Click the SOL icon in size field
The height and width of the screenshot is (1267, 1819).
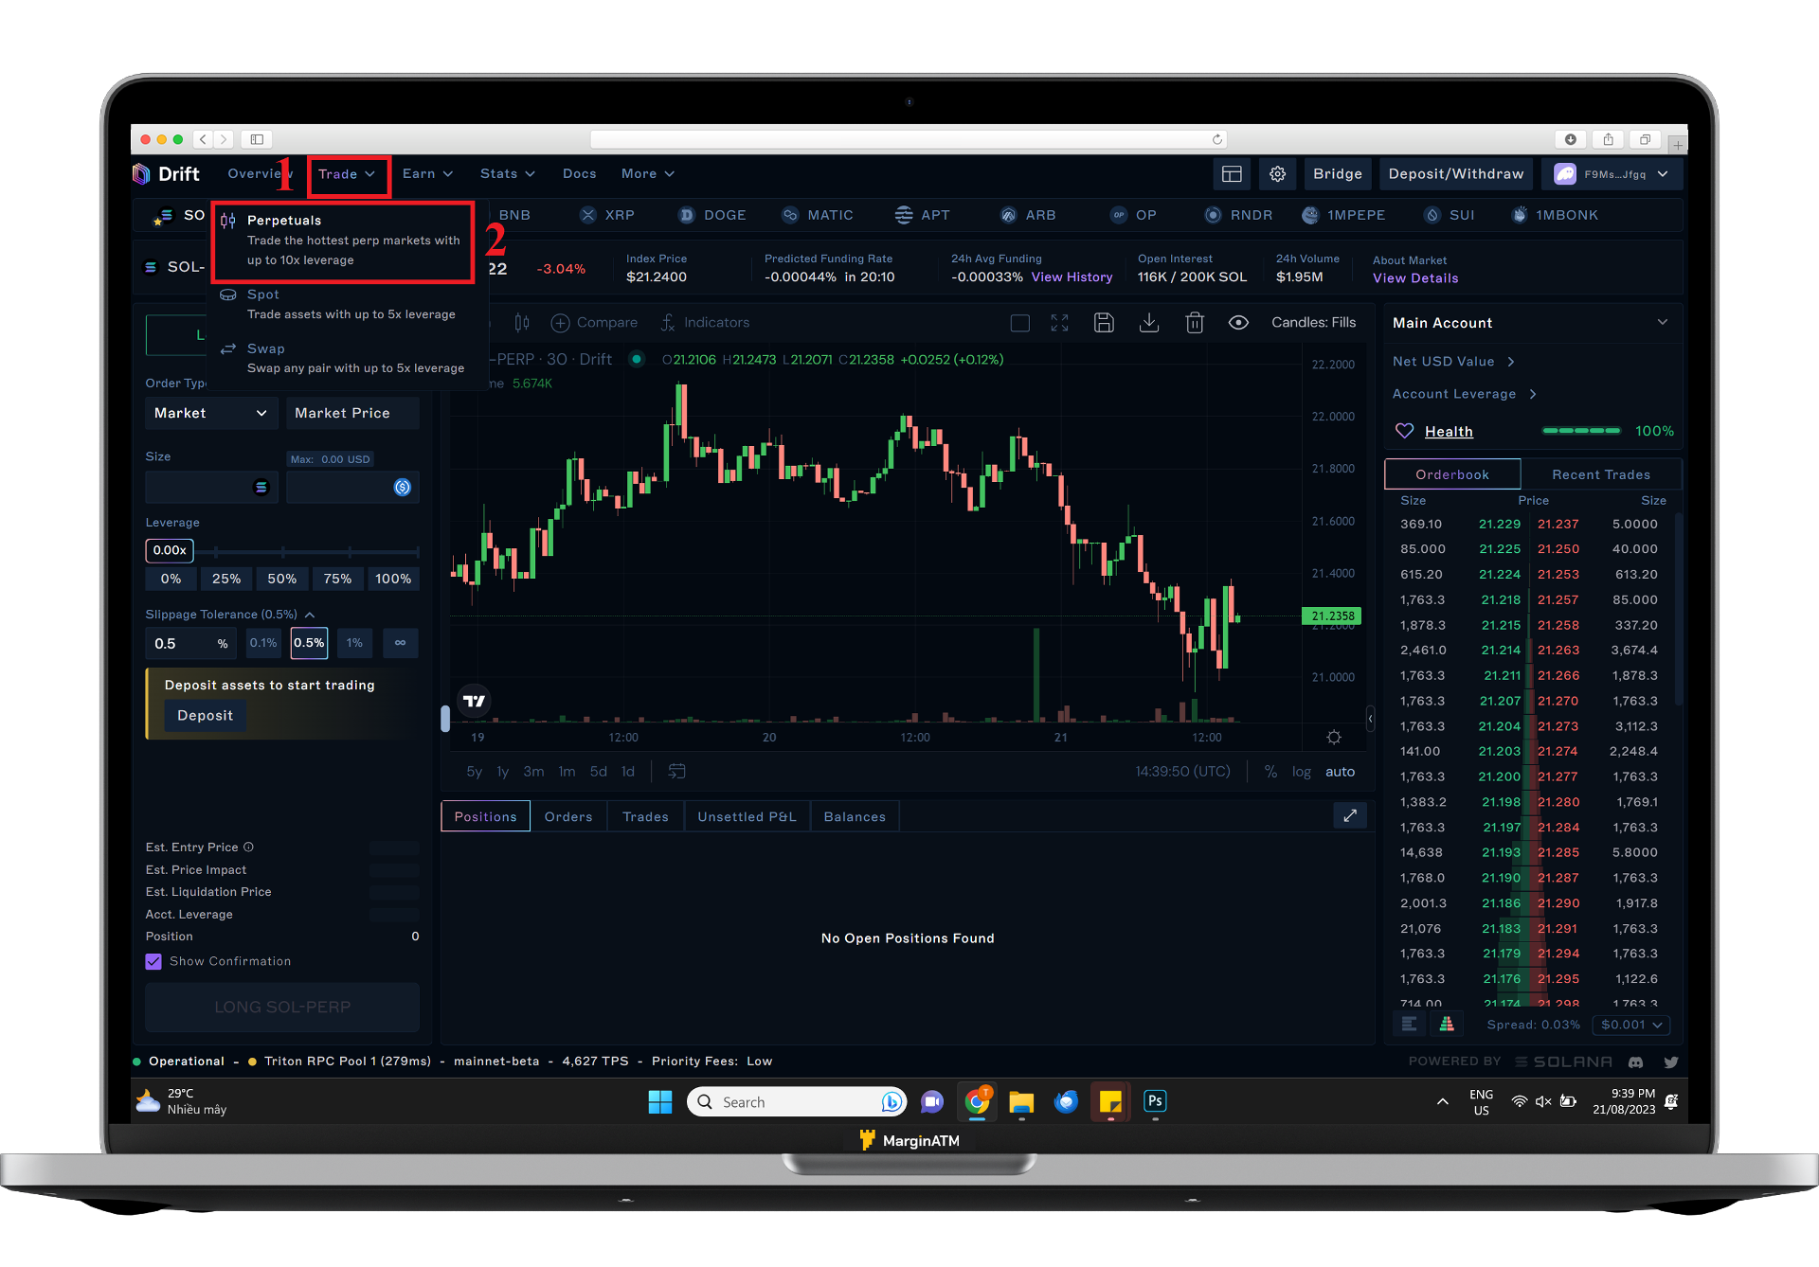click(261, 487)
